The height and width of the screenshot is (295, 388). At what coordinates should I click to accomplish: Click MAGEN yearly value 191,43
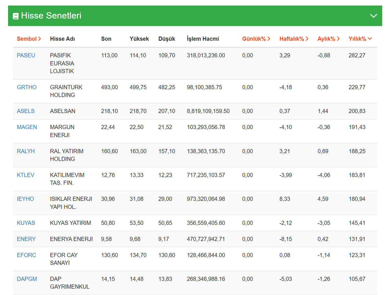pyautogui.click(x=357, y=127)
